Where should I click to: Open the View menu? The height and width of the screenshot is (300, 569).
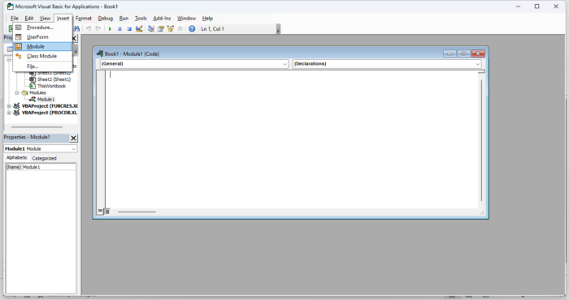[45, 18]
